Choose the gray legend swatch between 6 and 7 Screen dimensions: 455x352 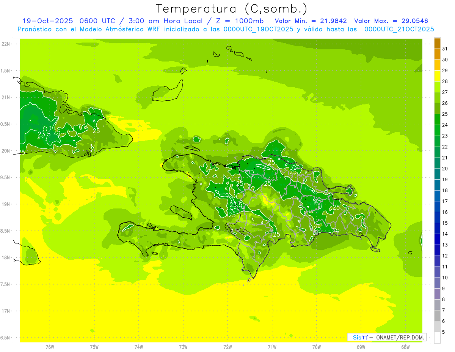point(437,316)
